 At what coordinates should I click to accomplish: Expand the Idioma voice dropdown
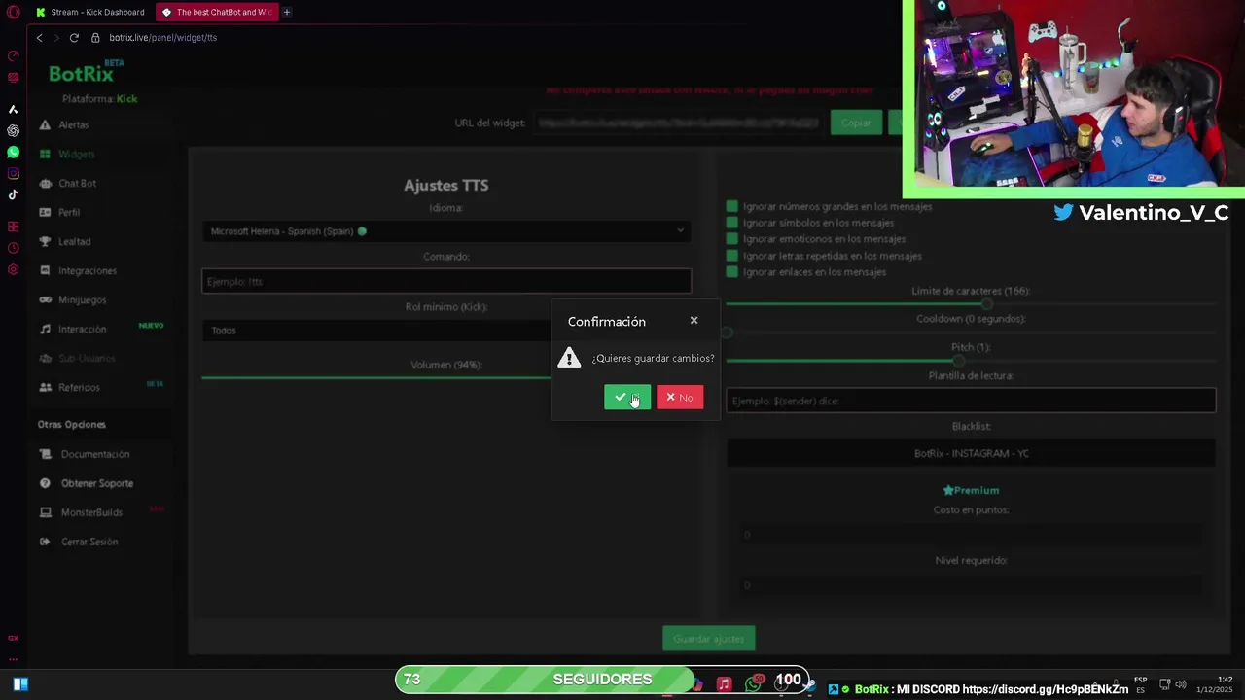446,231
